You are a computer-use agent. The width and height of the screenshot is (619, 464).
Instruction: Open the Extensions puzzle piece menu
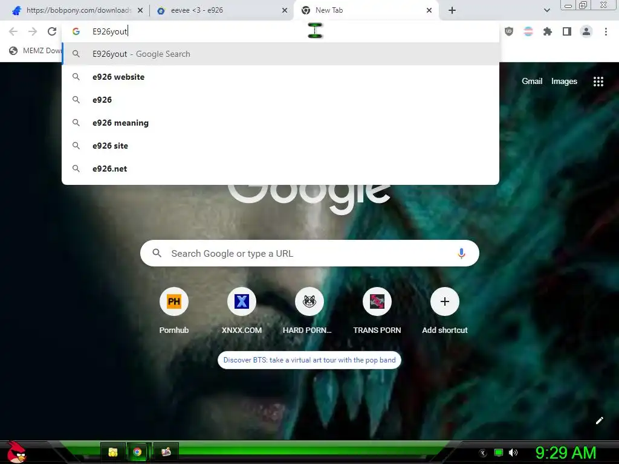coord(548,31)
